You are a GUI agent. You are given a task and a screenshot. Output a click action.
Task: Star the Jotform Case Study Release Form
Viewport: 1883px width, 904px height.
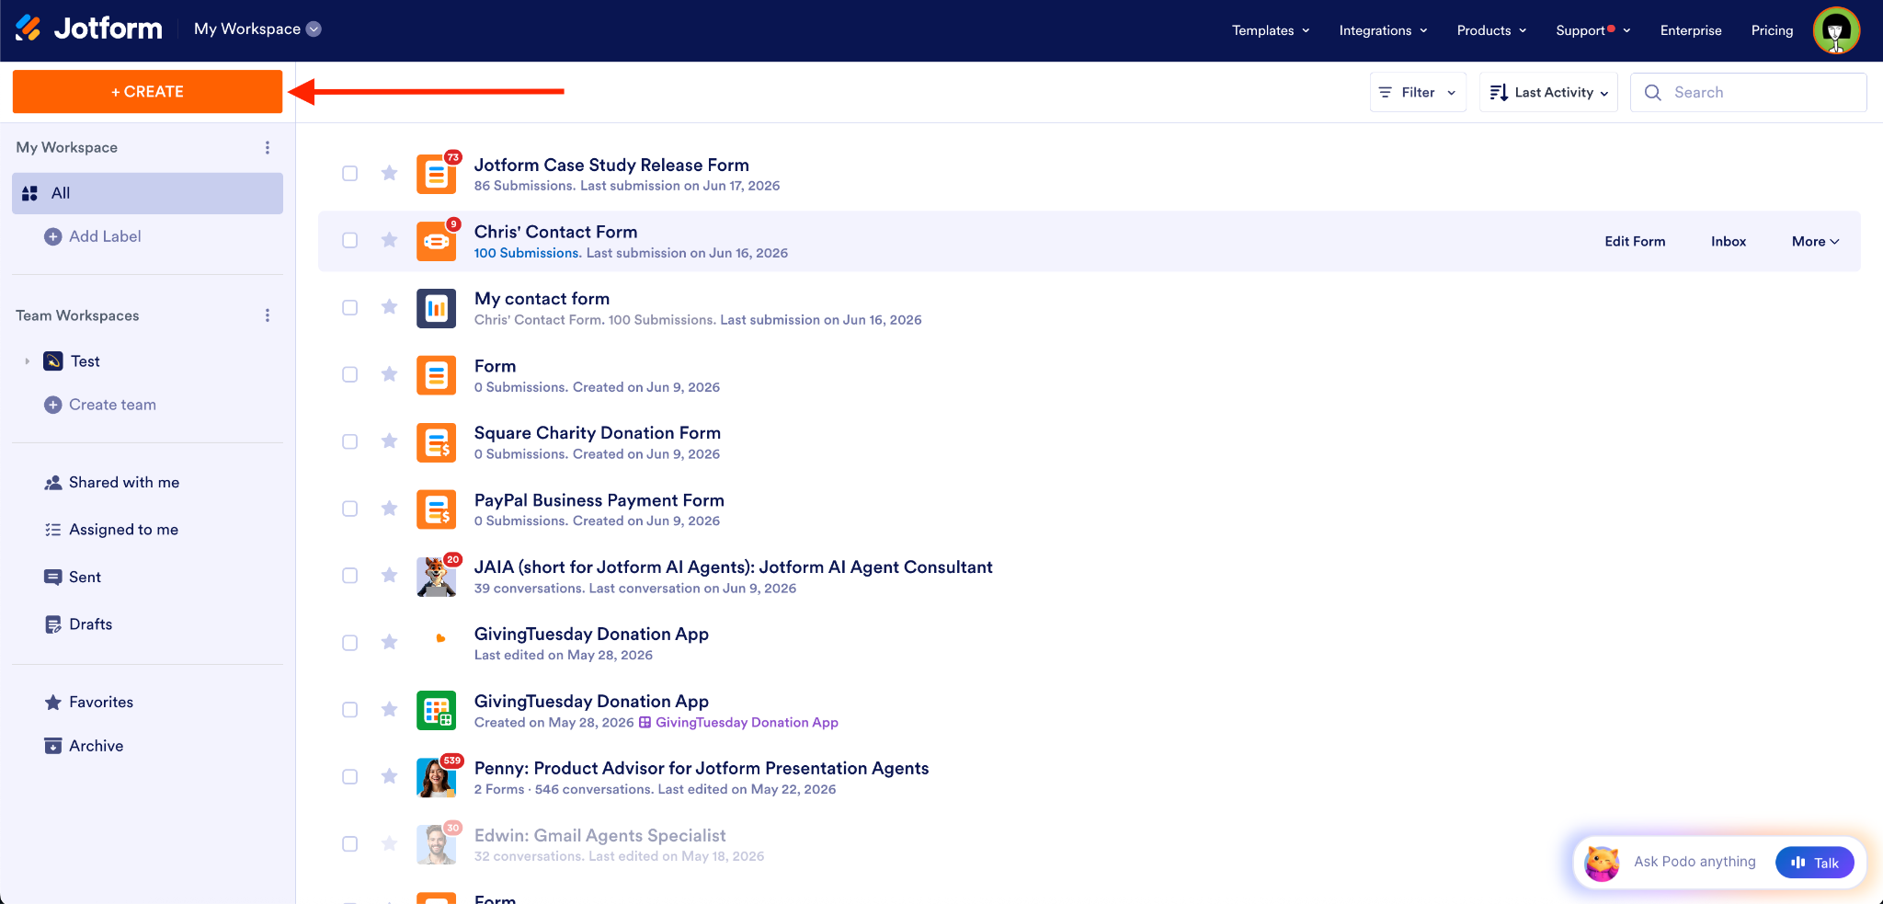(x=390, y=173)
